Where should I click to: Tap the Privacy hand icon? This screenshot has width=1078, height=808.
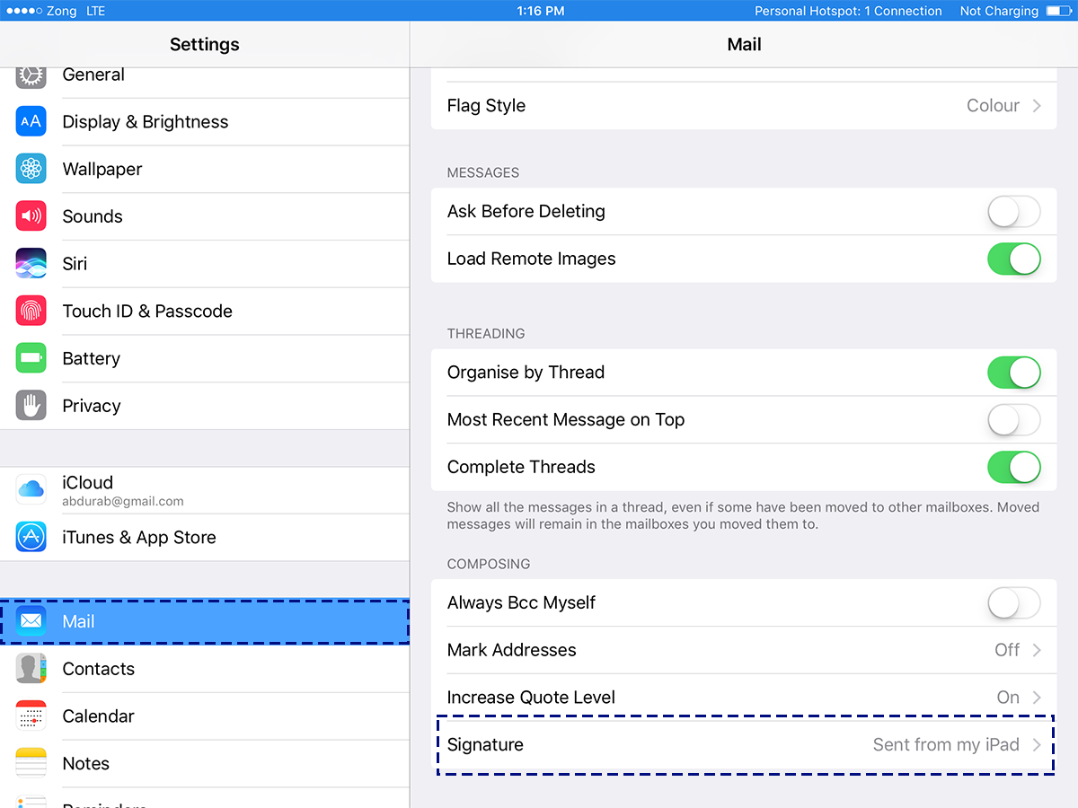[31, 406]
